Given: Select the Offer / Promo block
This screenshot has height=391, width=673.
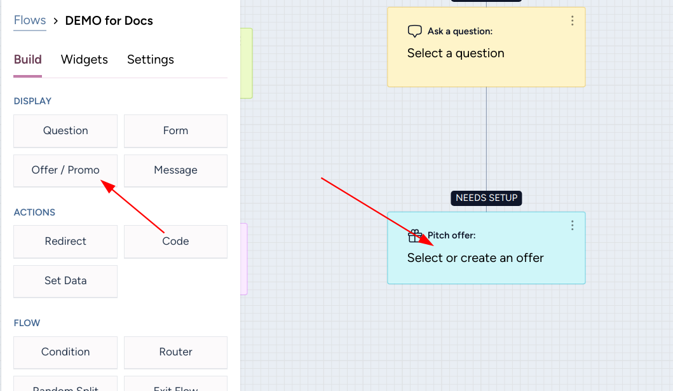Looking at the screenshot, I should [x=65, y=170].
